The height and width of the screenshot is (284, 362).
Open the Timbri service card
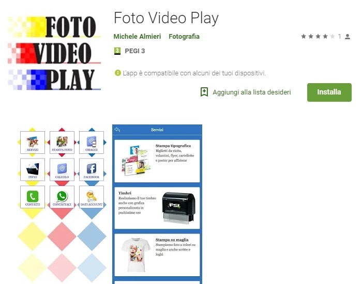tap(157, 208)
